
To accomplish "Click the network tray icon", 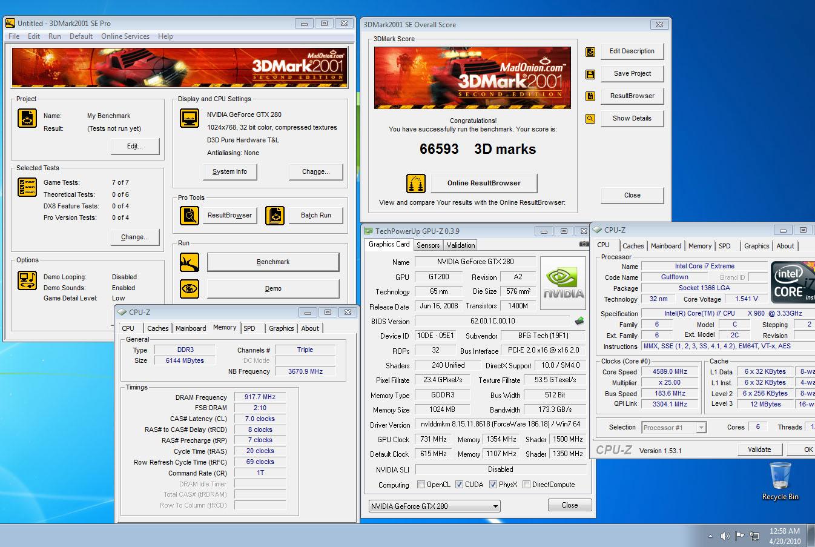I will click(x=754, y=536).
